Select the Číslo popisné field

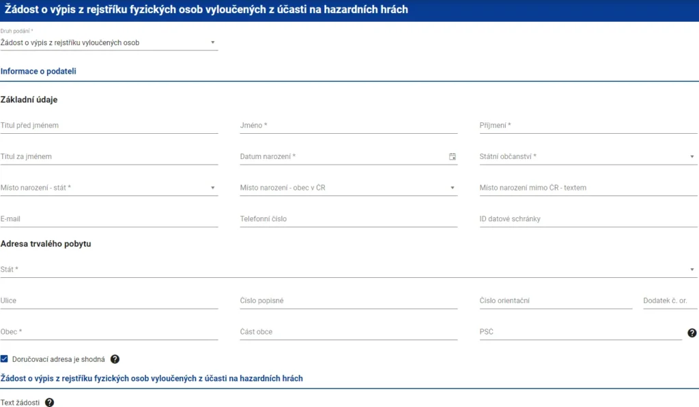[348, 301]
